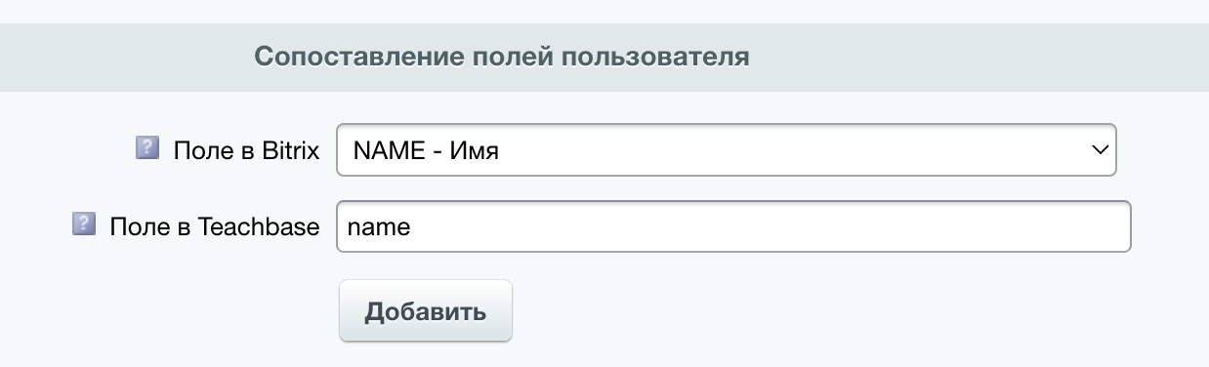Viewport: 1209px width, 367px height.
Task: Click the Поле в Bitrix label text
Action: pos(247,150)
